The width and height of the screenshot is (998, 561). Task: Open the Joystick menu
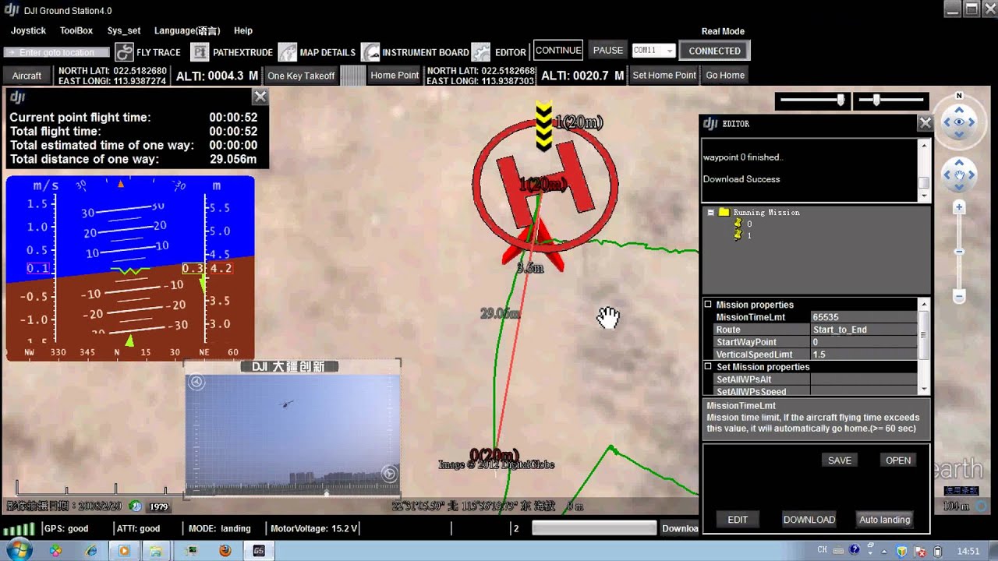pos(28,31)
